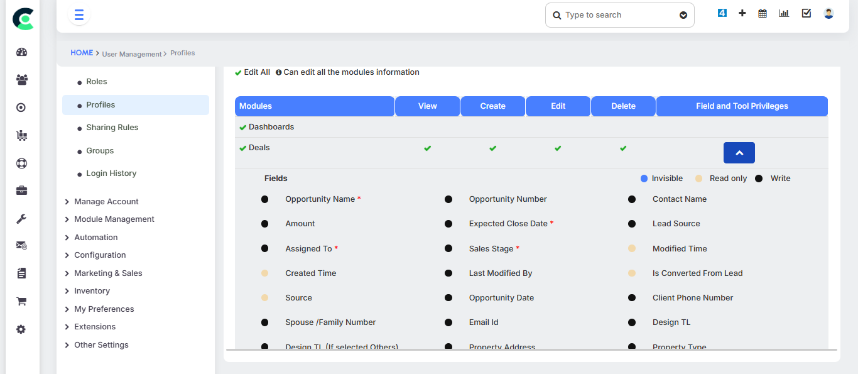Viewport: 858px width, 374px height.
Task: Collapse the Deals field privileges panel
Action: click(x=739, y=153)
